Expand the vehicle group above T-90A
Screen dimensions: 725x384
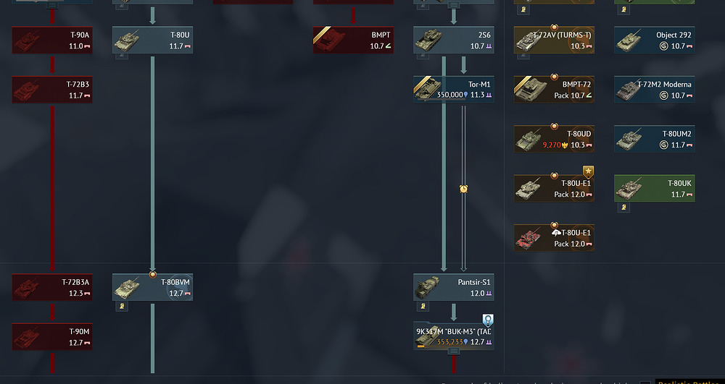point(52,5)
